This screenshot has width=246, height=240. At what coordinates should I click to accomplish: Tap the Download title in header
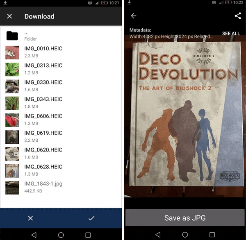[39, 16]
